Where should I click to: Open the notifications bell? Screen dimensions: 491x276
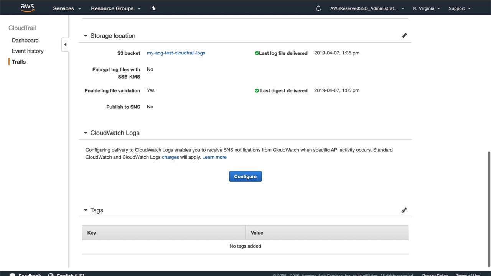point(318,8)
